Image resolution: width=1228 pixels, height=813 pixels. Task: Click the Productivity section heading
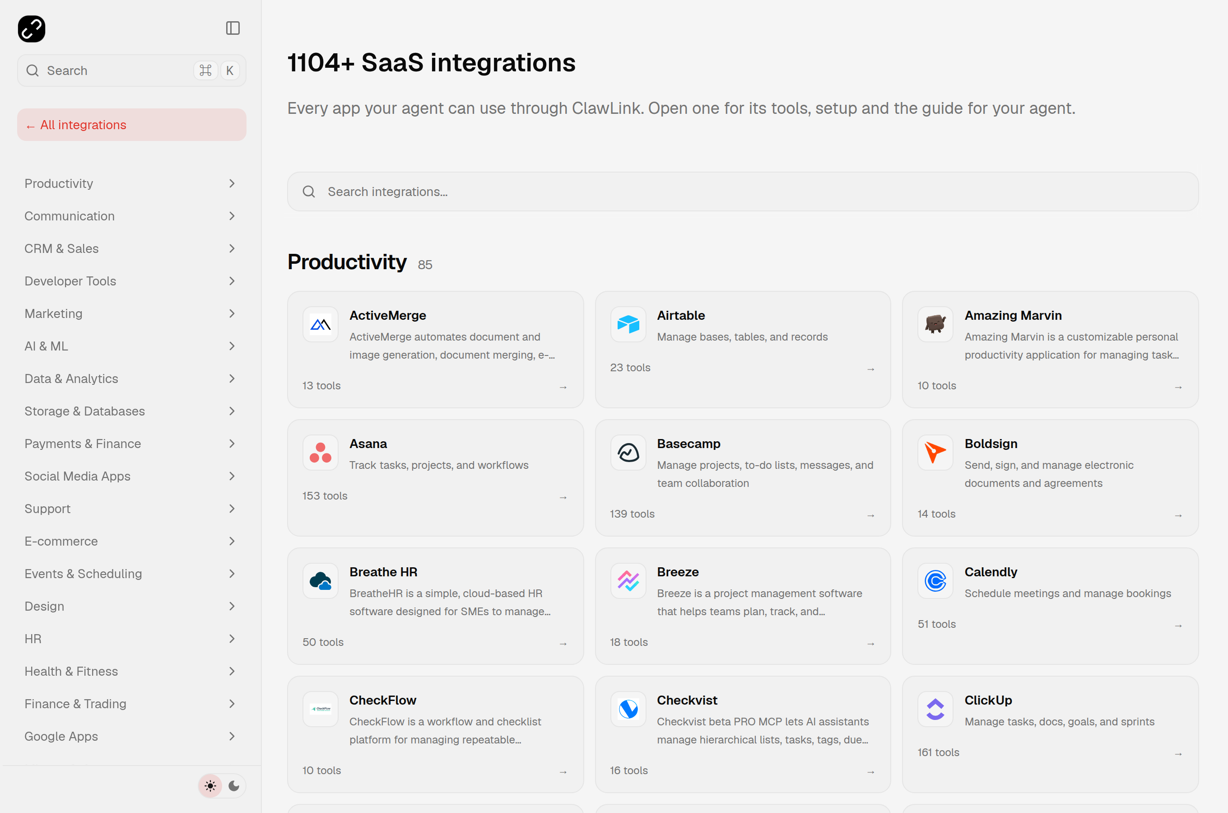click(x=347, y=262)
